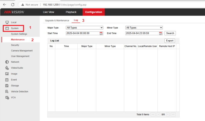The width and height of the screenshot is (205, 121).
Task: Open End Time calendar picker
Action: coord(161,33)
